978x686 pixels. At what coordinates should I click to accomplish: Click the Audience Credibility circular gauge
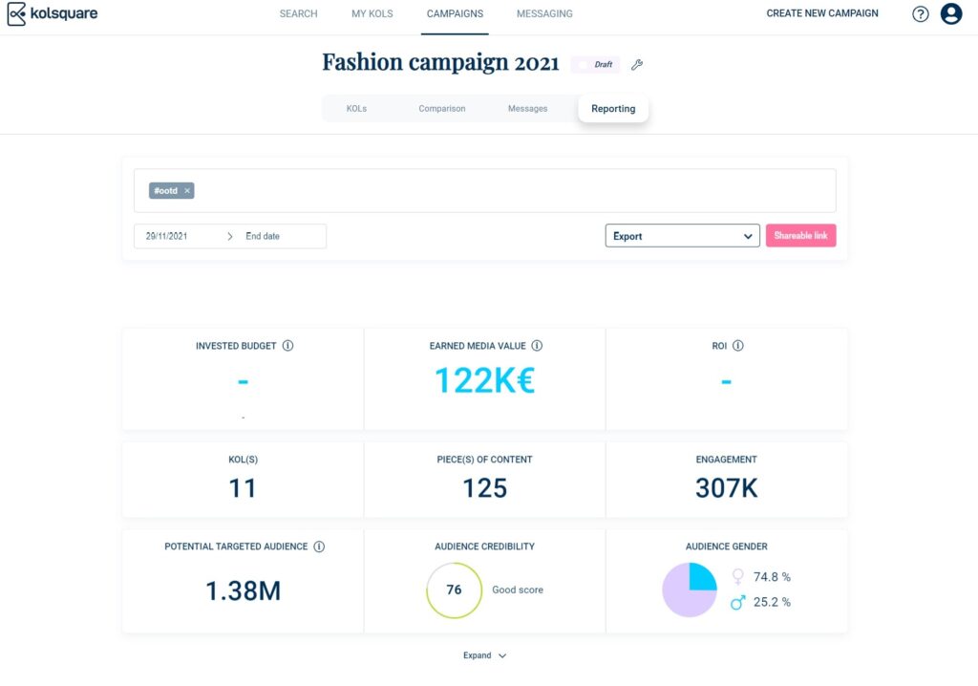tap(454, 590)
